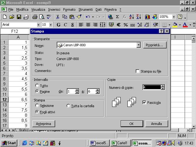The width and height of the screenshot is (196, 147).
Task: Select the Tutto radio button
Action: coord(37,86)
